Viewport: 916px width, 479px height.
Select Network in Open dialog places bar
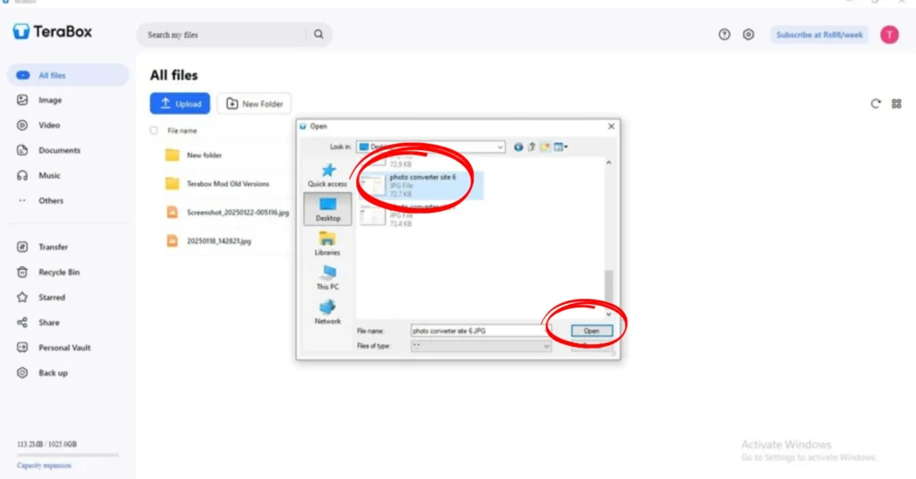[x=327, y=312]
